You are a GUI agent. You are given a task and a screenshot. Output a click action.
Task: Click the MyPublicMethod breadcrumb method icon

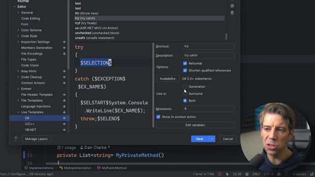tap(99, 168)
